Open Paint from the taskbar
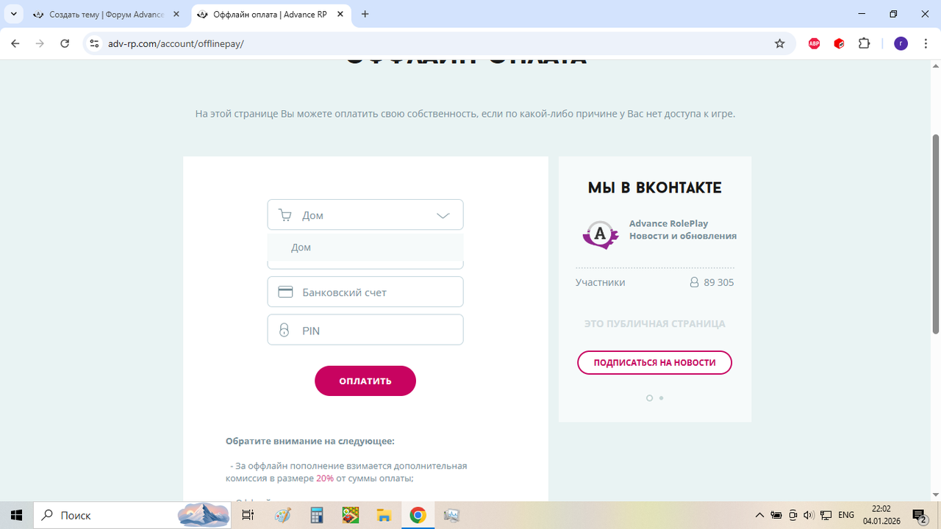Image resolution: width=941 pixels, height=529 pixels. (282, 515)
